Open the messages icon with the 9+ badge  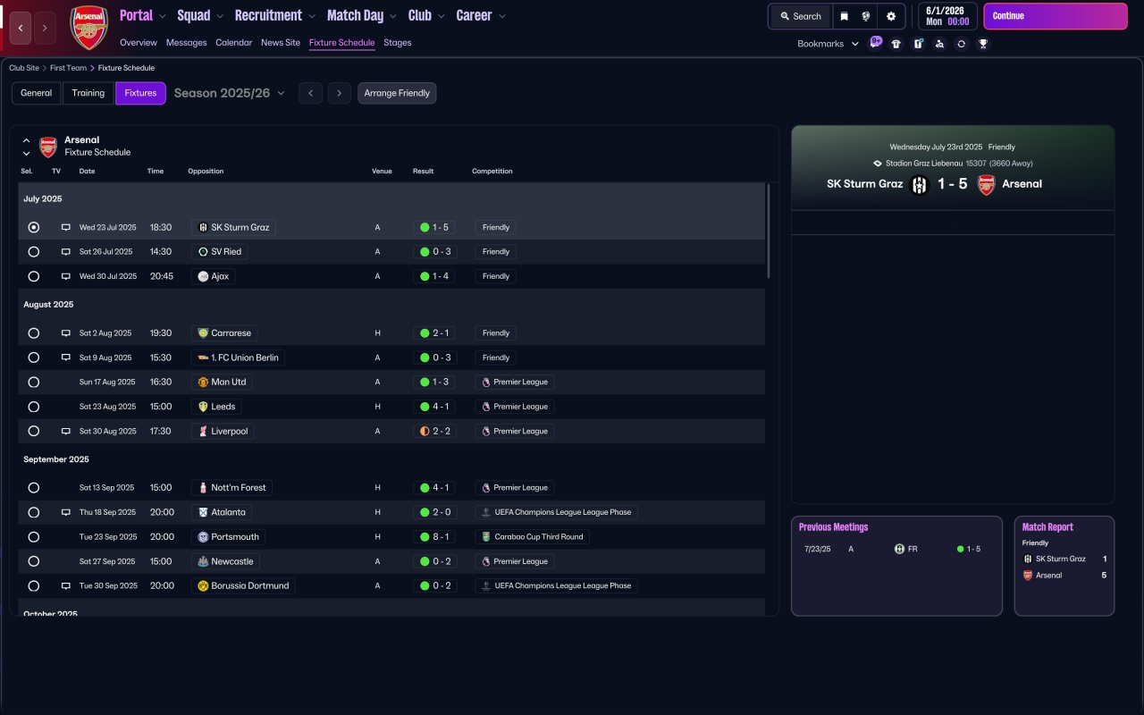coord(876,42)
